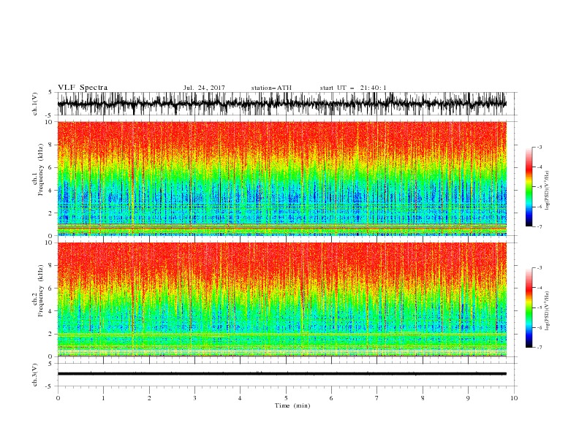Click the '1' tick on the time axis

point(103,398)
